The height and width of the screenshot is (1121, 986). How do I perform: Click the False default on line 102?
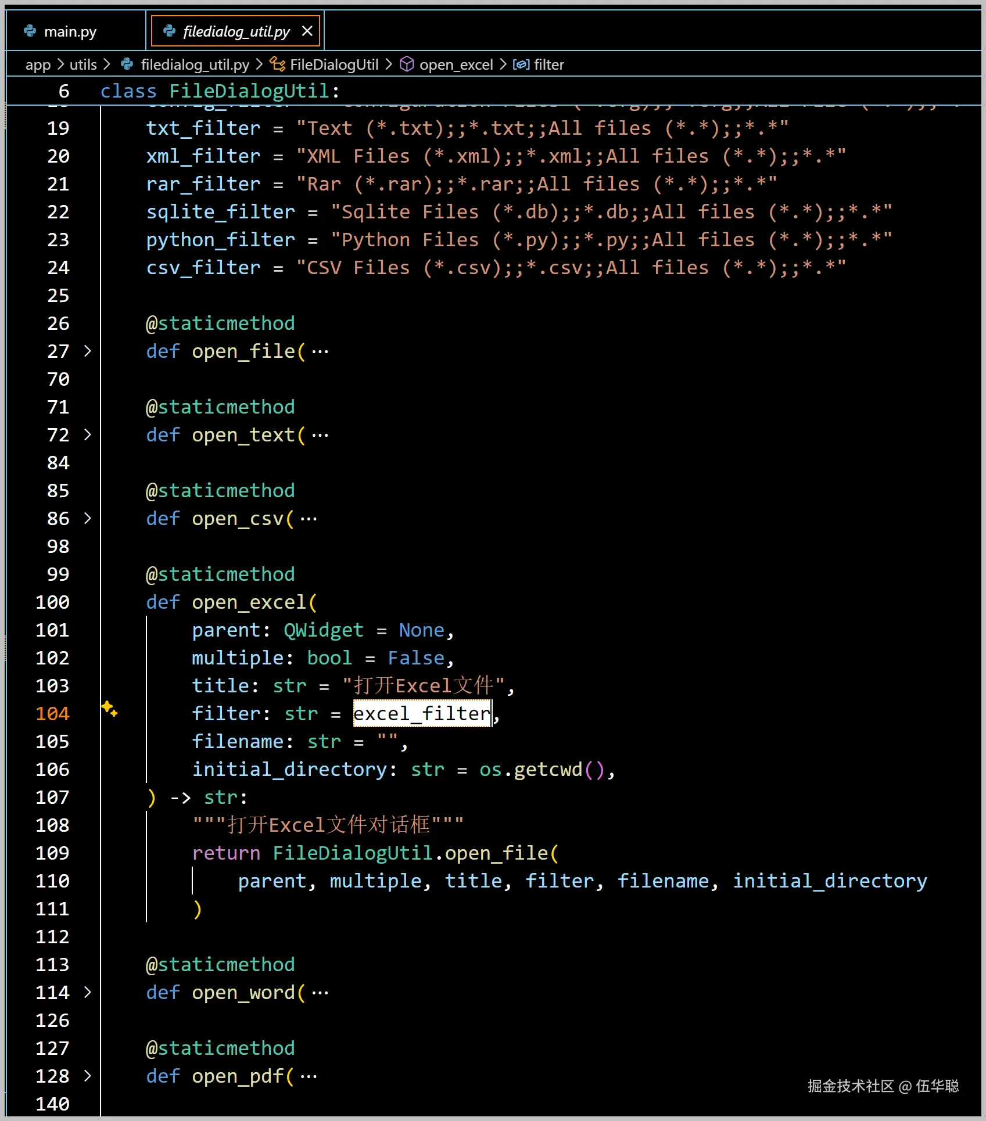[x=416, y=658]
